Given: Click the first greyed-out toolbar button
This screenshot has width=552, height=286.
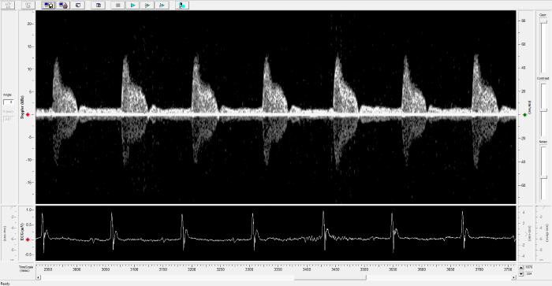Looking at the screenshot, I should click(8, 5).
